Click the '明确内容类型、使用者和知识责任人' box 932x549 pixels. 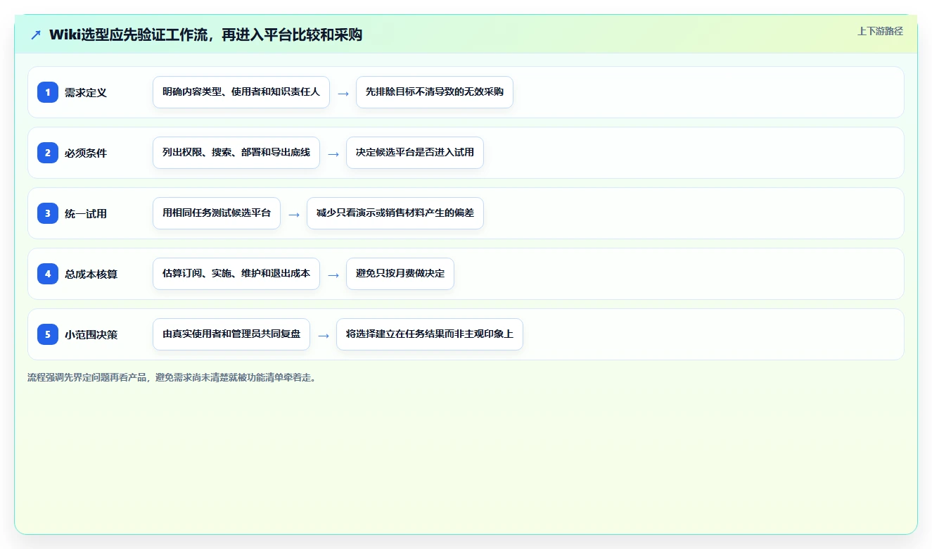pos(241,92)
